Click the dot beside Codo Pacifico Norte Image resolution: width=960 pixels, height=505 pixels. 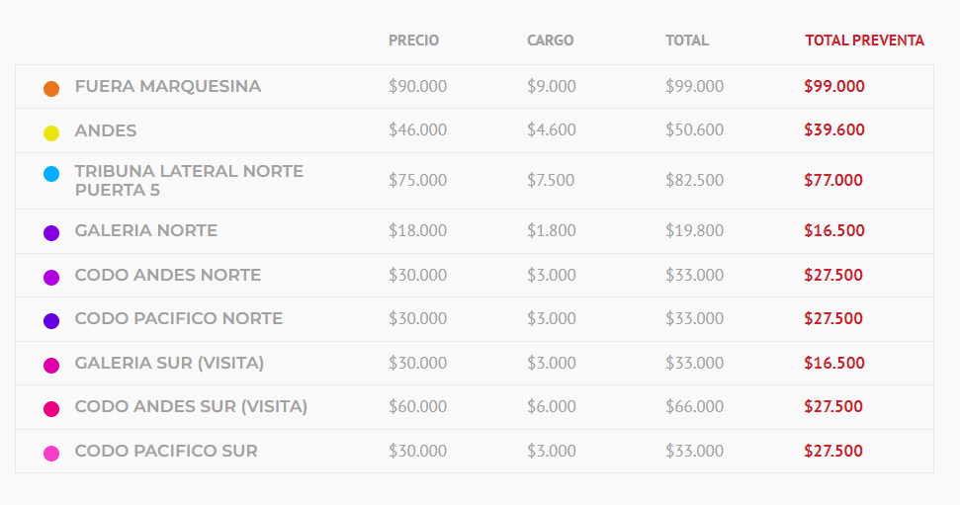pyautogui.click(x=51, y=321)
